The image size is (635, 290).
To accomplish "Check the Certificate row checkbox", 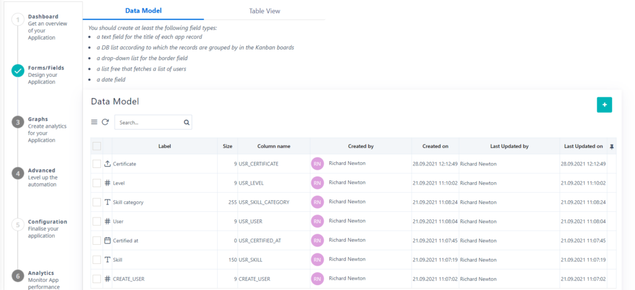I will (97, 164).
